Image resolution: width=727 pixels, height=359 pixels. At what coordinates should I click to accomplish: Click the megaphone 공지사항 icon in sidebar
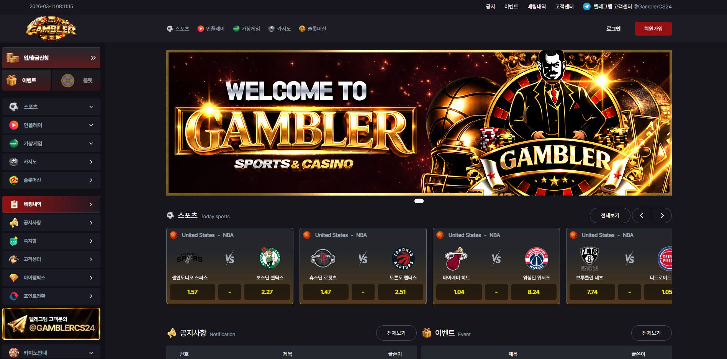[x=14, y=223]
